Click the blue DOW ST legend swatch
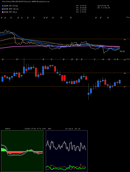This screenshot has width=130, height=172. coord(3,6)
